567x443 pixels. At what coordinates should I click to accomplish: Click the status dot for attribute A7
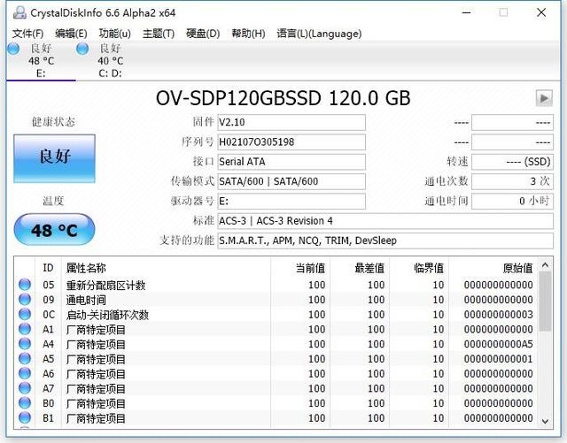coord(25,388)
